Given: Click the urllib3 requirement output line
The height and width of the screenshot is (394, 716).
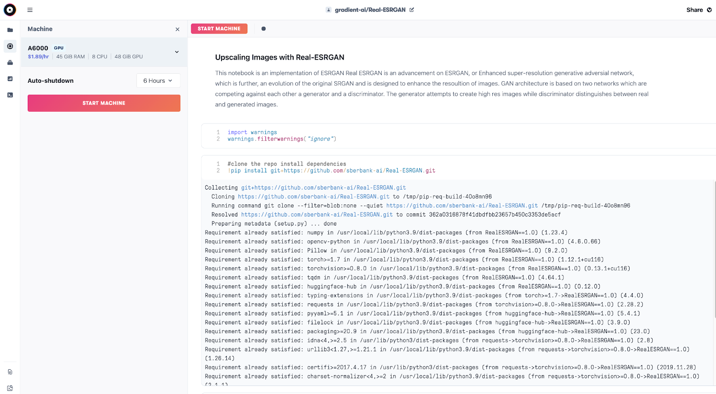Looking at the screenshot, I should click(x=447, y=354).
